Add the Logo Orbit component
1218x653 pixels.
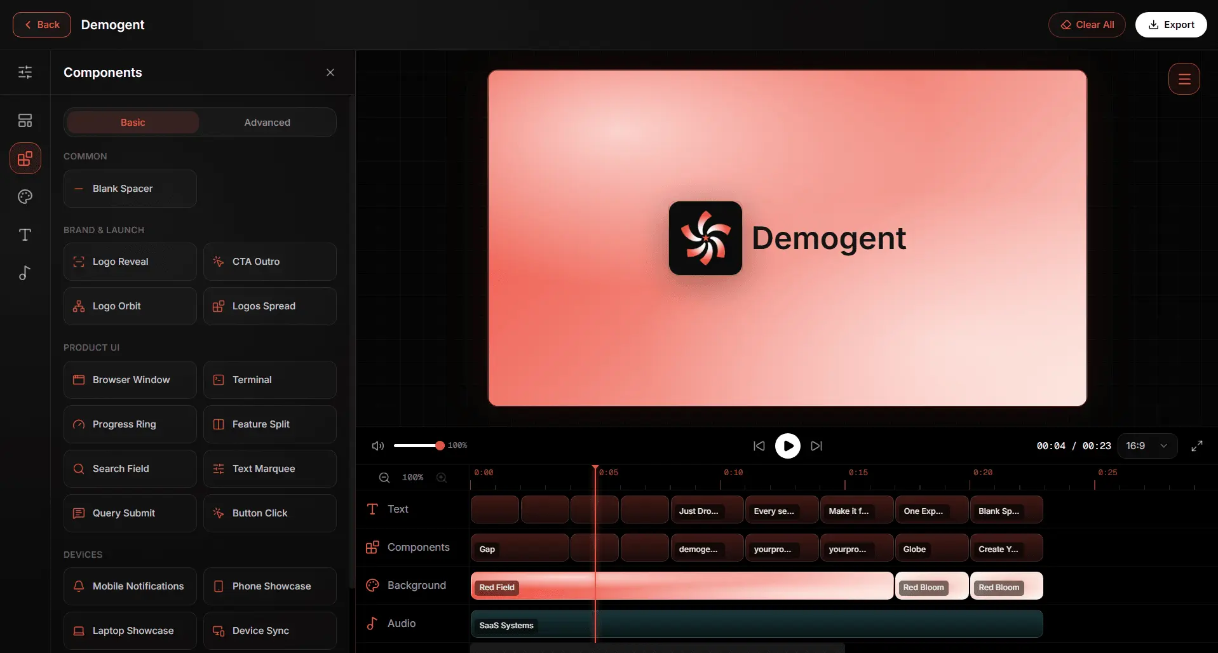click(x=130, y=306)
